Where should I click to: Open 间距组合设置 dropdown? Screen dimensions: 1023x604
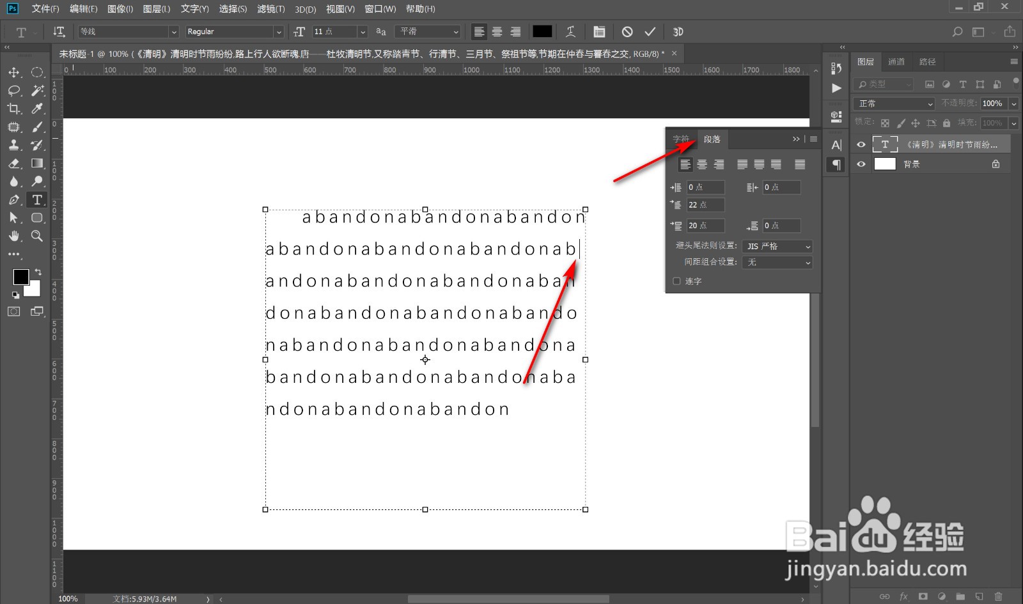pos(777,262)
